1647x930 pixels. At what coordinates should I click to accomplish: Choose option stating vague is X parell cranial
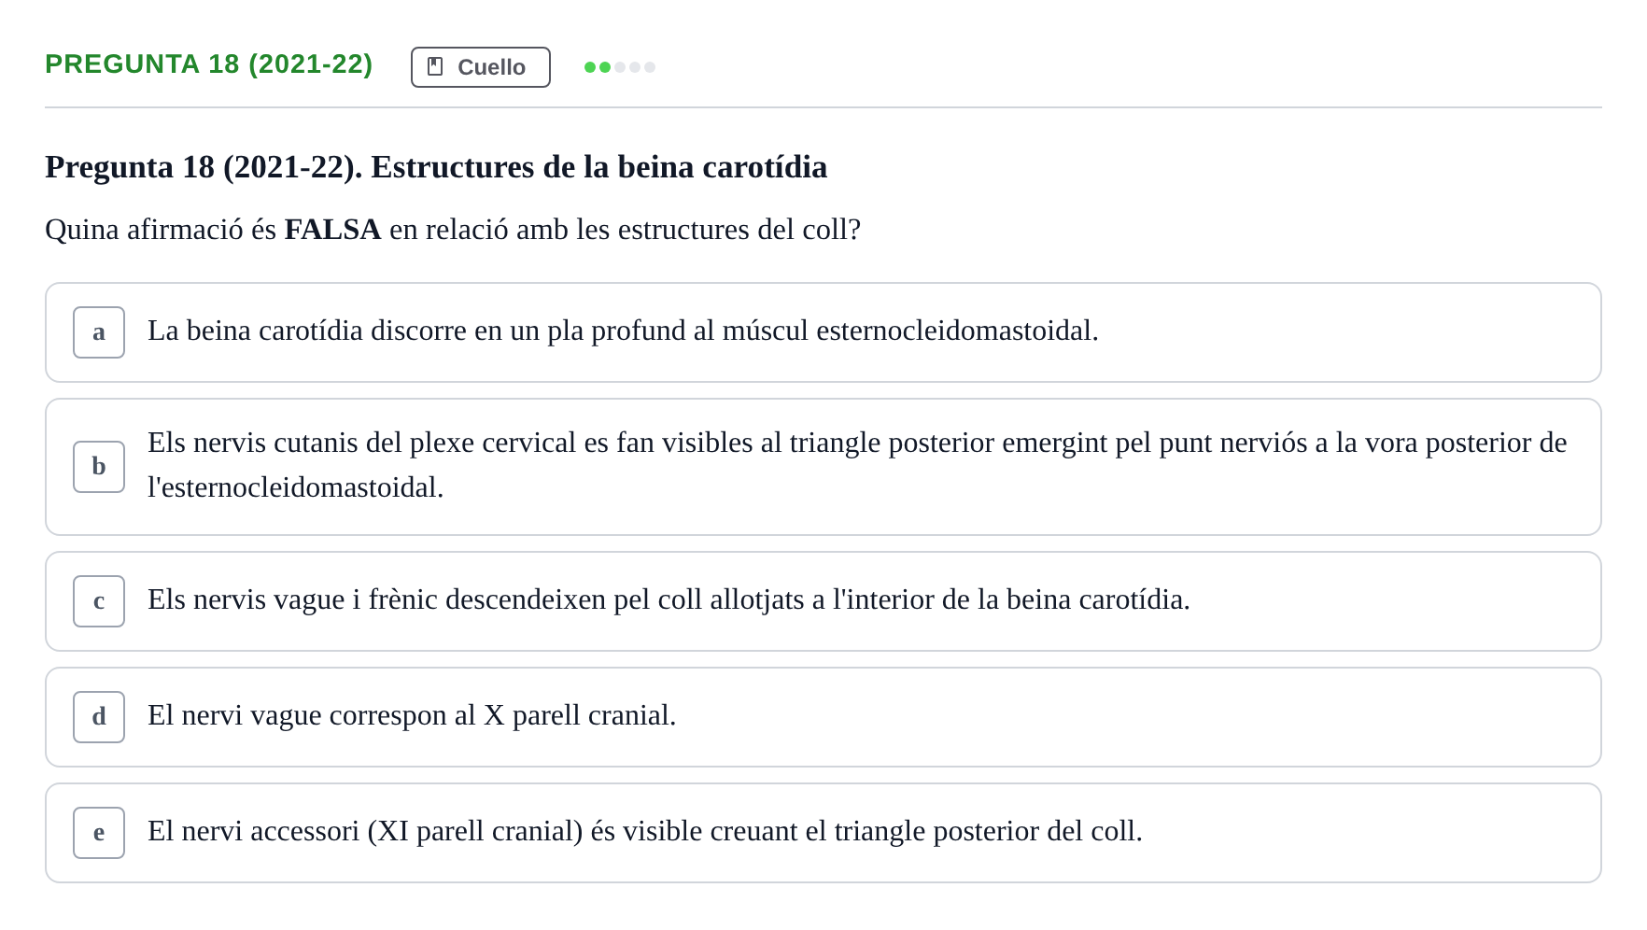pyautogui.click(x=823, y=717)
